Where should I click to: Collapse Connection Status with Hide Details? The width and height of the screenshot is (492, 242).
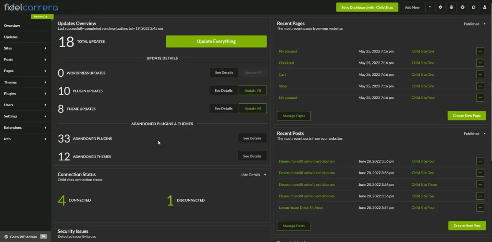tap(253, 175)
